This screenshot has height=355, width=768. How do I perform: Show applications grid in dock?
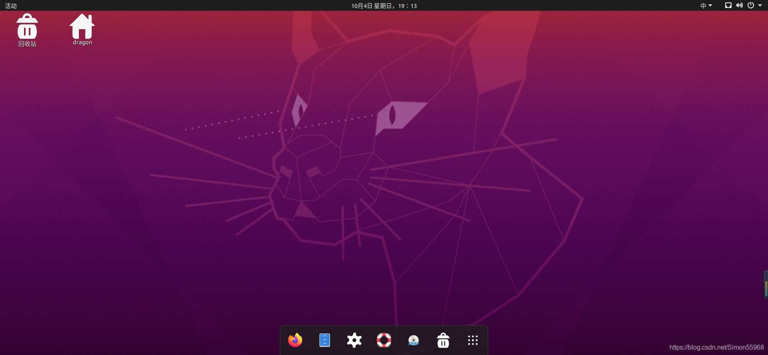coord(473,340)
